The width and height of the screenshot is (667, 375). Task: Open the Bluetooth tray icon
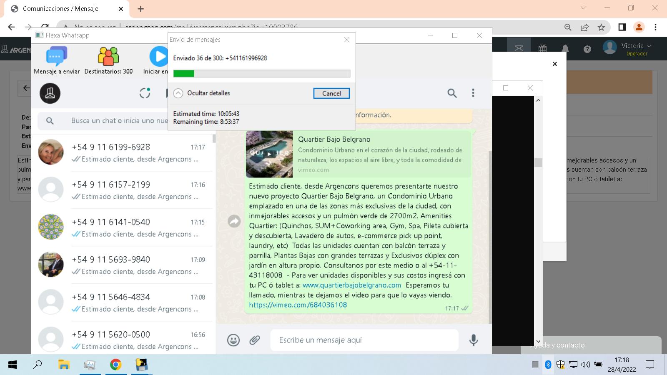click(x=548, y=365)
